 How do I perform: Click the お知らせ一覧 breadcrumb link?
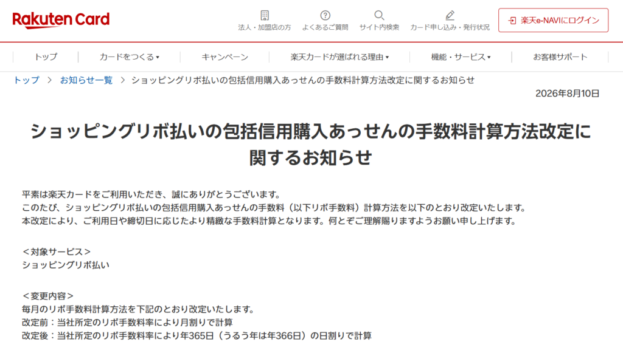coord(86,80)
